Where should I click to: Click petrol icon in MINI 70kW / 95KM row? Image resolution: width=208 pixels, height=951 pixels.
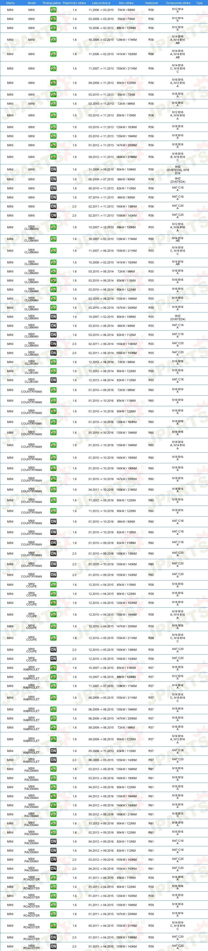(53, 10)
